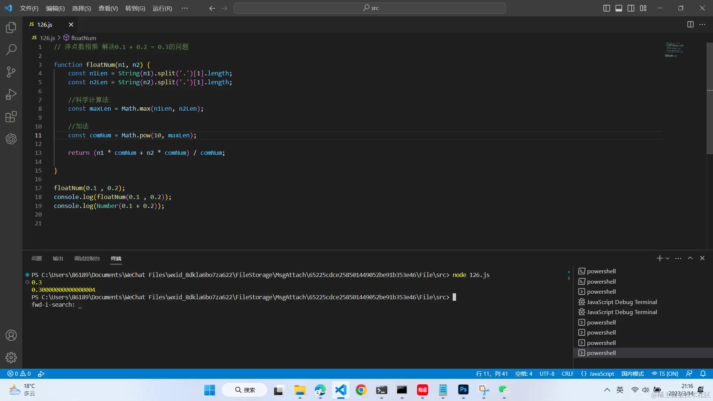The width and height of the screenshot is (713, 401).
Task: Maximize the panel with the chevron-up
Action: pos(690,258)
